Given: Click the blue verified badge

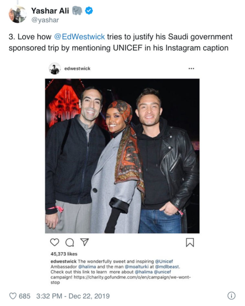Looking at the screenshot, I should tap(89, 11).
